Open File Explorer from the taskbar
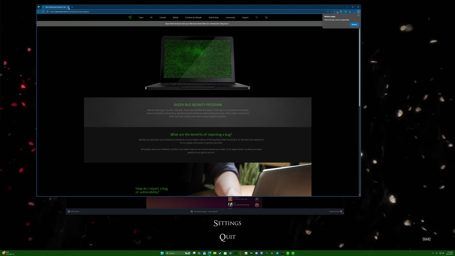The height and width of the screenshot is (256, 455). (215, 253)
